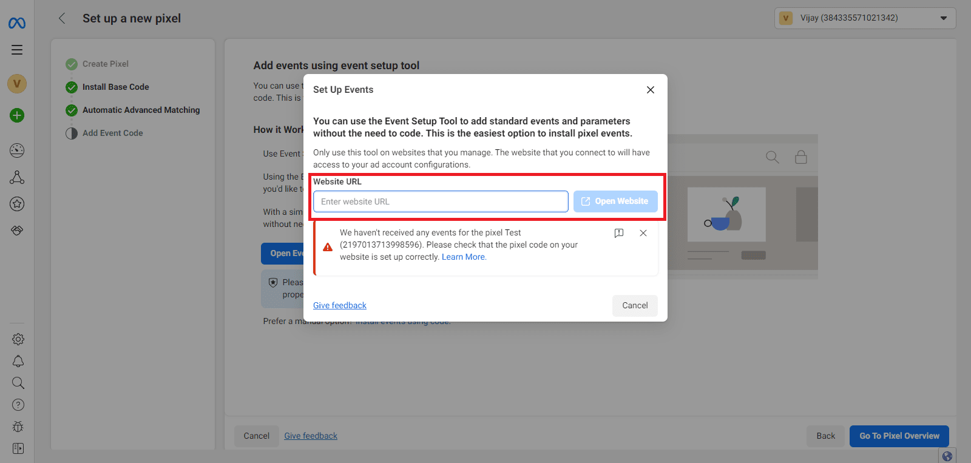Open the help question mark icon

(18, 405)
